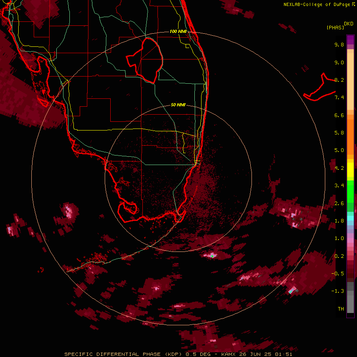
Task: Click the 8.2 value on the scale
Action: point(339,80)
